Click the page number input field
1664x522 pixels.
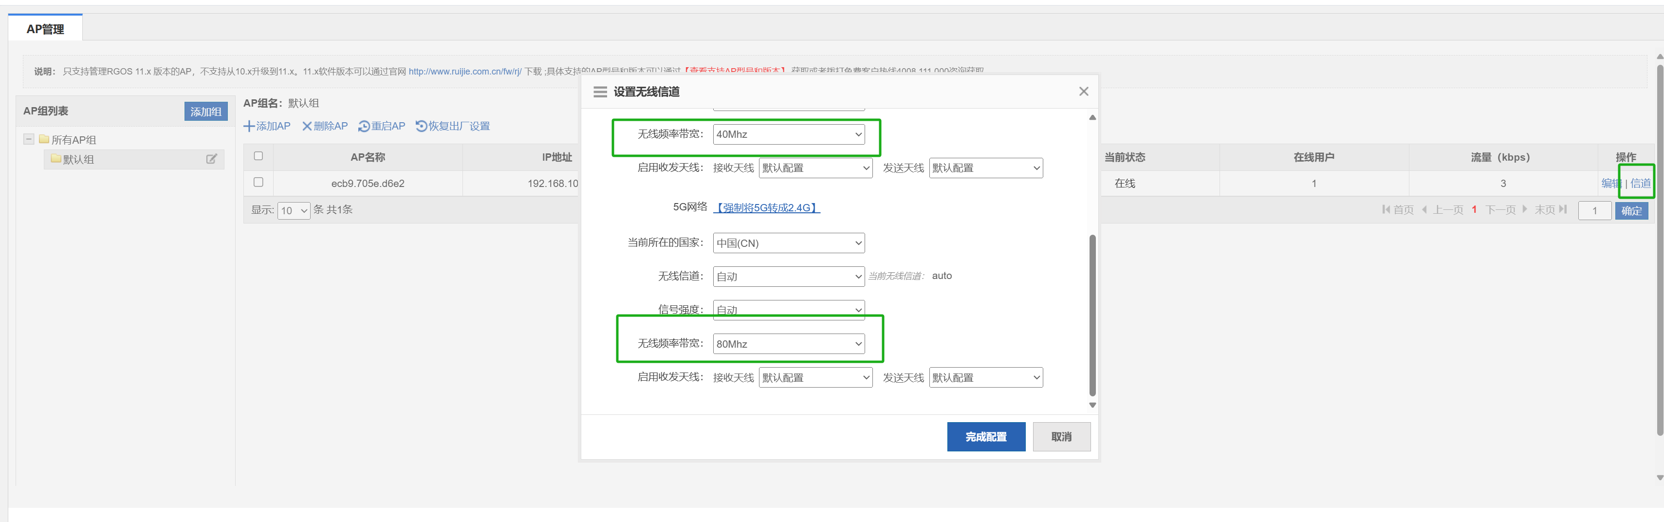(1593, 211)
